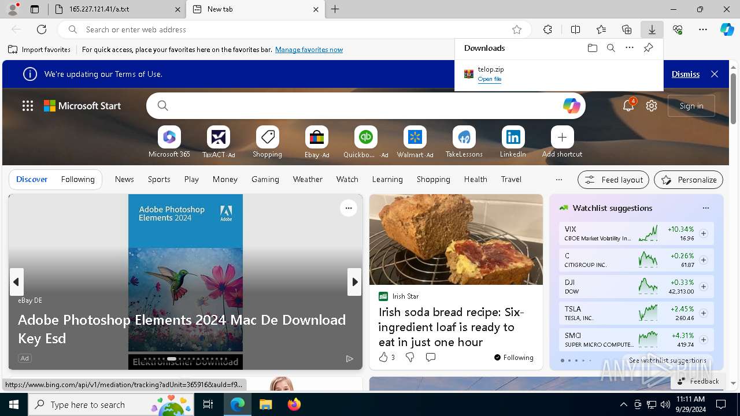Open the Sports category
Viewport: 740px width, 416px height.
tap(159, 180)
